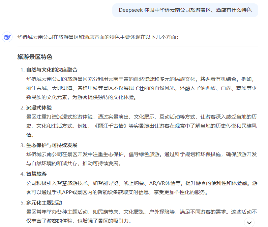Screen dimensions: 268x227
Task: Click list title '沉浸式体验'
Action: click(39, 108)
